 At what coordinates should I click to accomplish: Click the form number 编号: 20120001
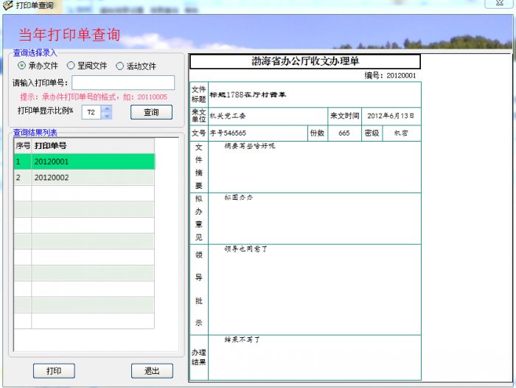[x=390, y=75]
